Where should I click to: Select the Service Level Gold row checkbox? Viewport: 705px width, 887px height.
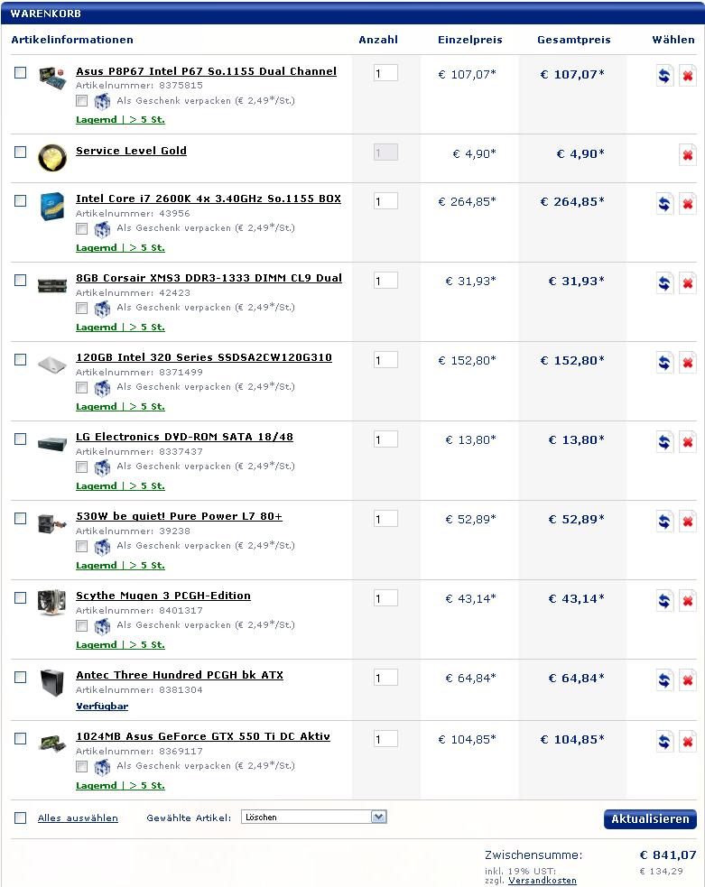click(21, 152)
